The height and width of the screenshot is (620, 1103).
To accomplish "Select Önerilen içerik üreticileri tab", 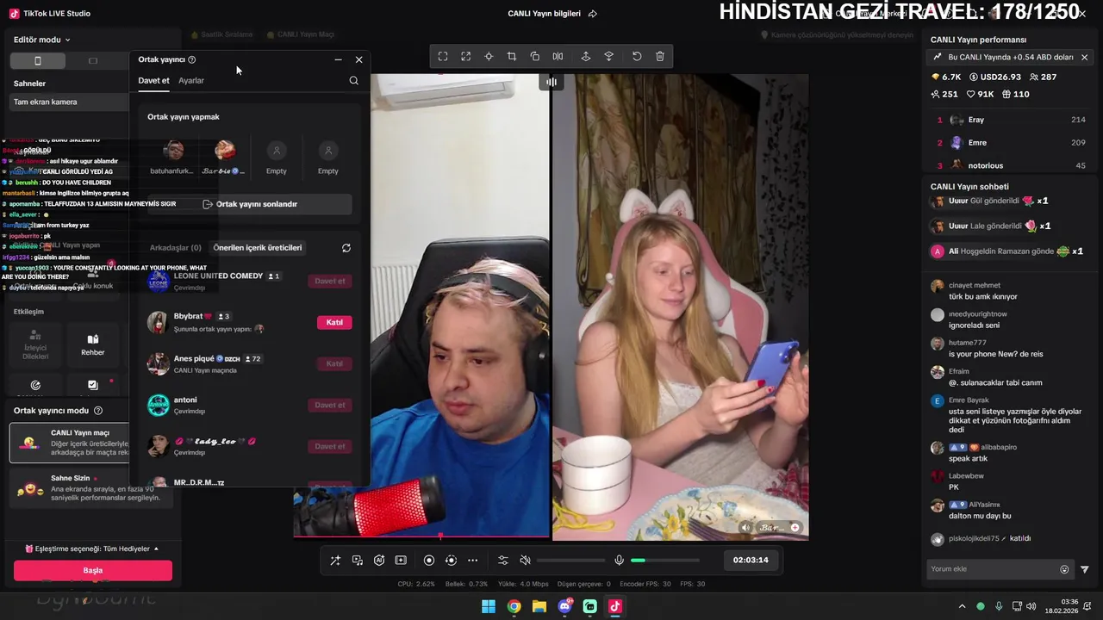I will point(258,247).
